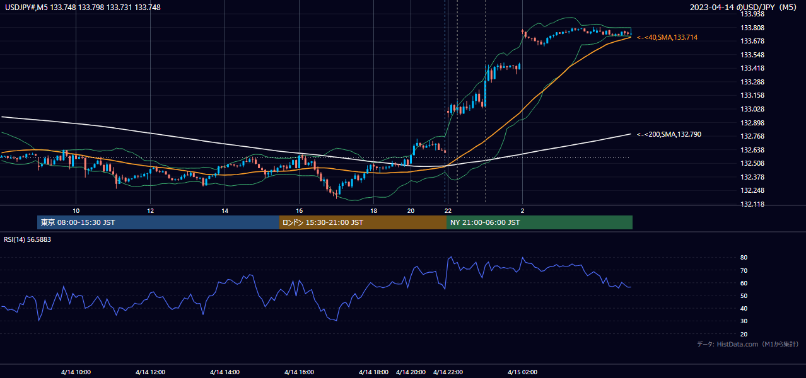Click the 4/14 10:00 bottom time label

point(76,372)
